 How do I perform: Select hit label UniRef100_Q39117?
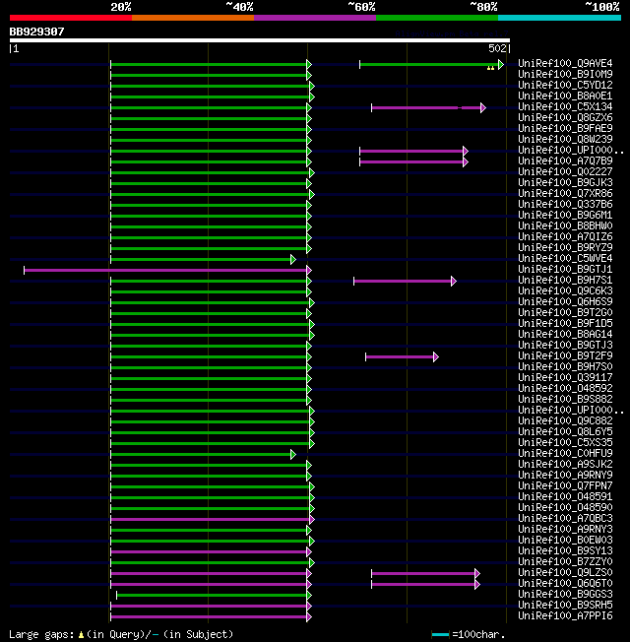565,377
